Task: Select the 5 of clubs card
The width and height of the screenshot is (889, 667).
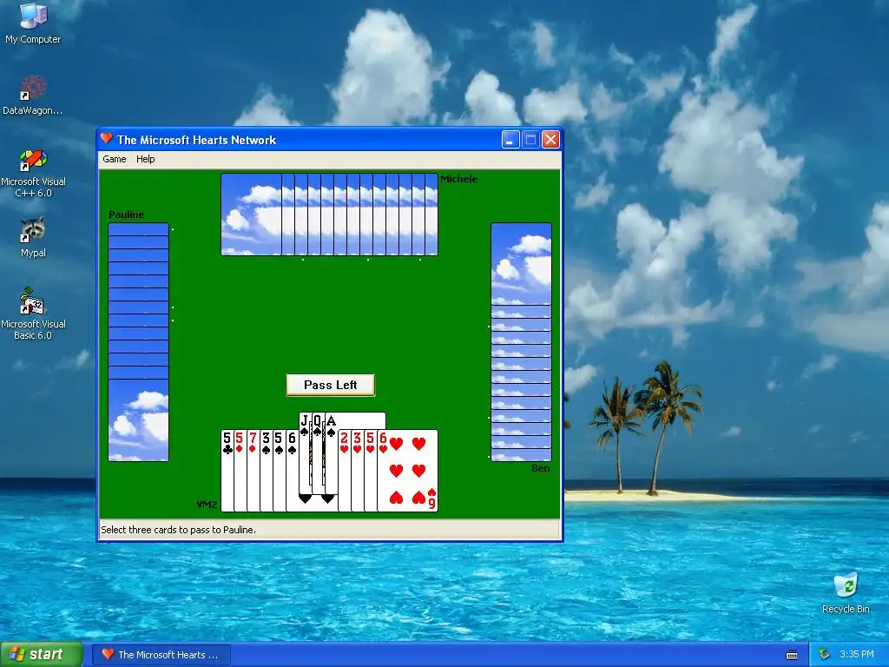Action: click(227, 471)
